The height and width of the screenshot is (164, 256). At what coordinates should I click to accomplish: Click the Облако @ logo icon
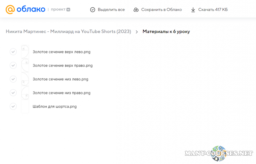pos(10,10)
